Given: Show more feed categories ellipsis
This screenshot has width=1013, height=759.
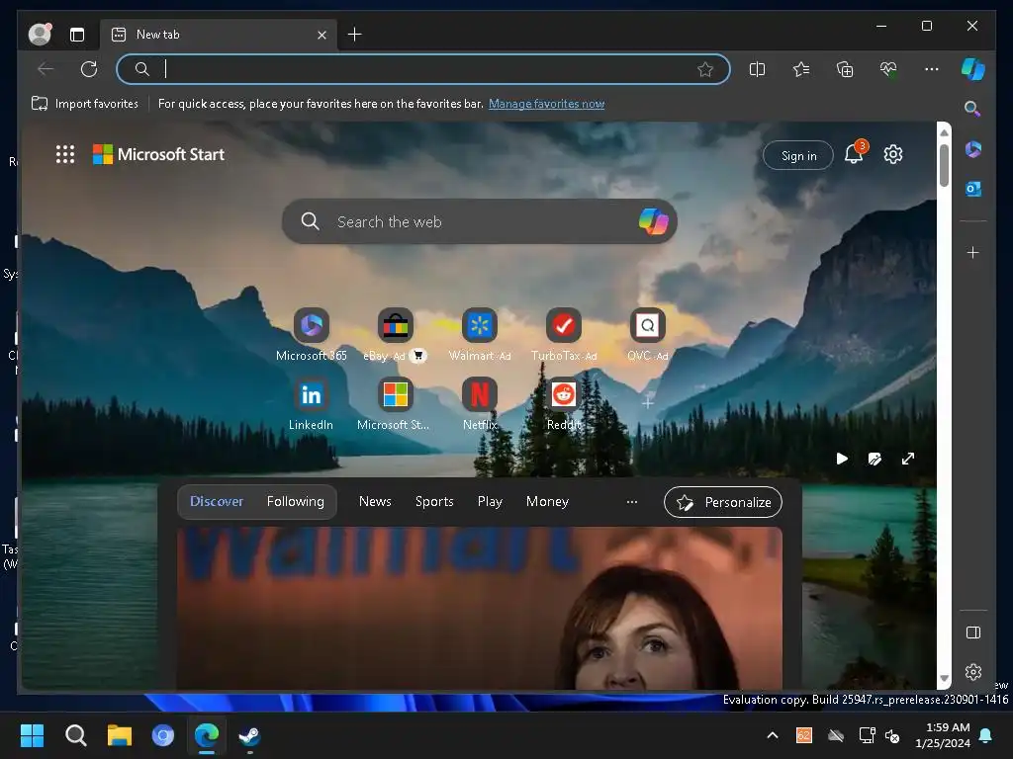Looking at the screenshot, I should point(632,501).
